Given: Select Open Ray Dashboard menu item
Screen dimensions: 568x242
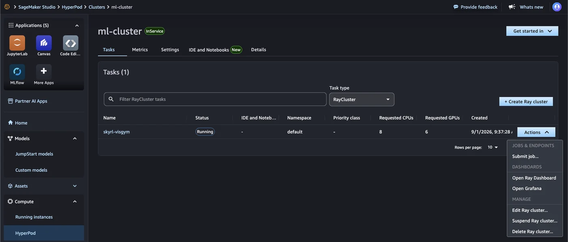Looking at the screenshot, I should click(x=535, y=178).
